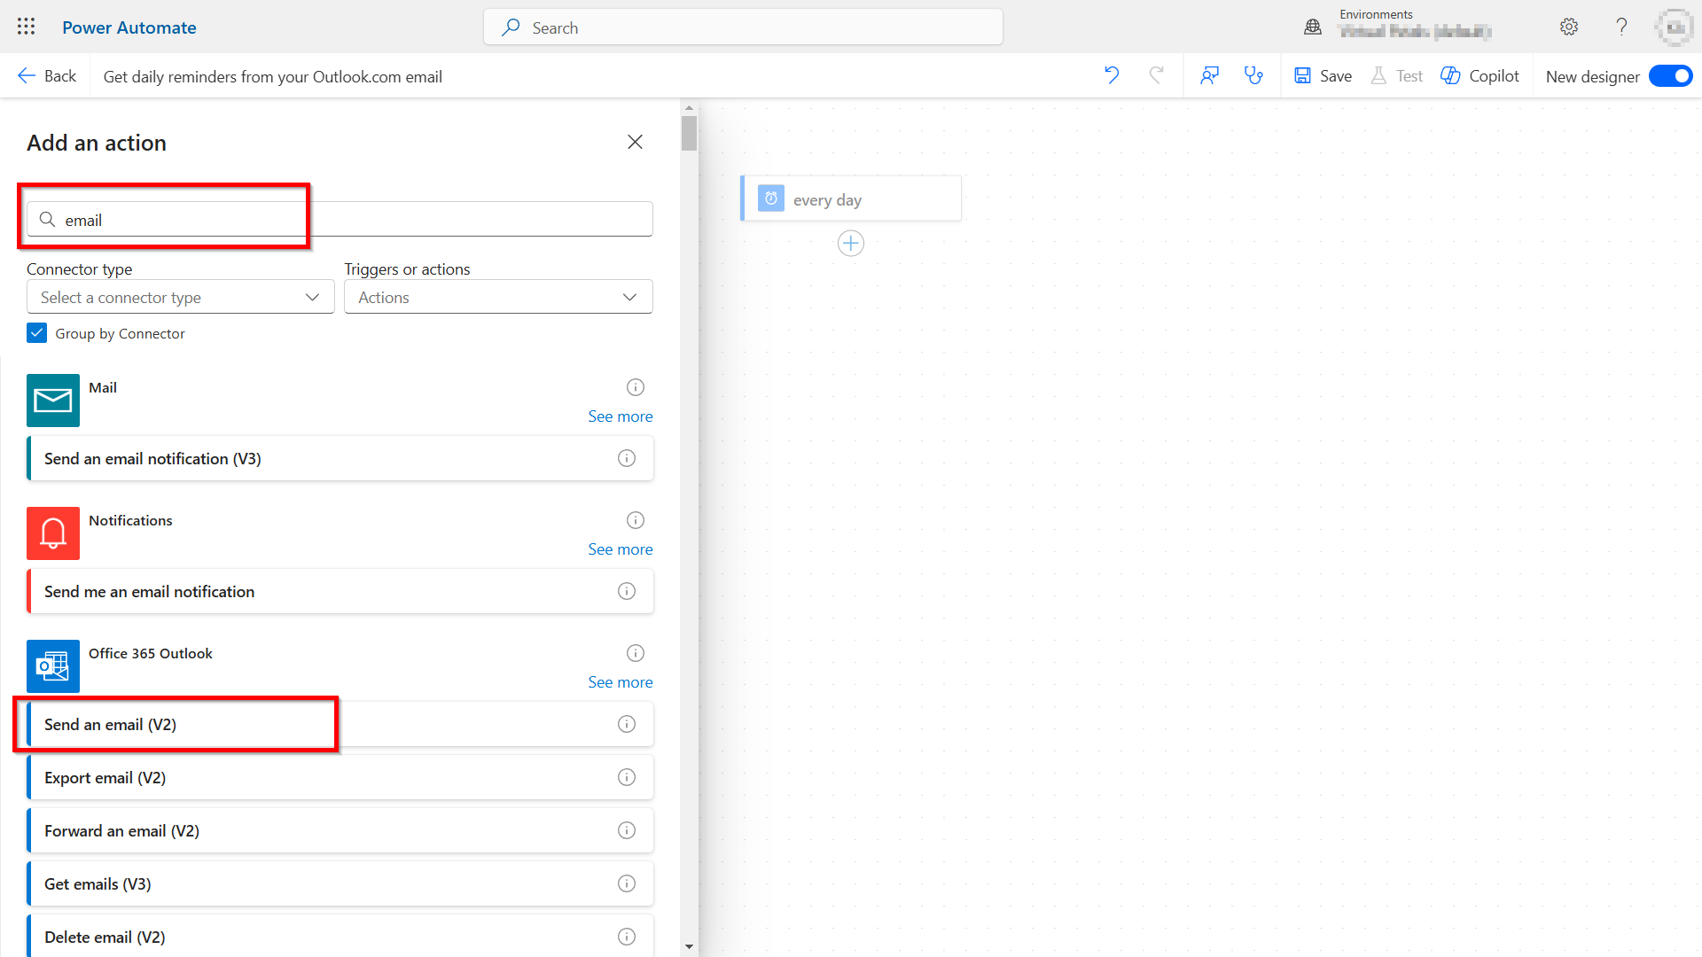Screen dimensions: 1702x957
Task: Focus the top Search box
Action: [x=743, y=27]
